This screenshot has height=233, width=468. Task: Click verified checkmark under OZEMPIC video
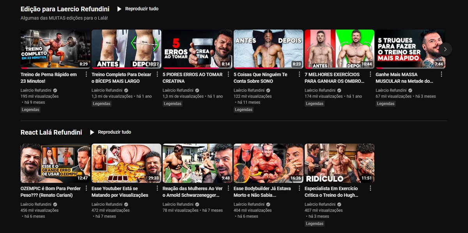pyautogui.click(x=55, y=204)
